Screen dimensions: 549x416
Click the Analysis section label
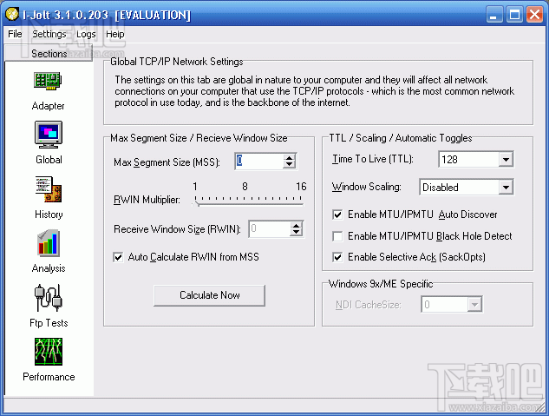[49, 268]
